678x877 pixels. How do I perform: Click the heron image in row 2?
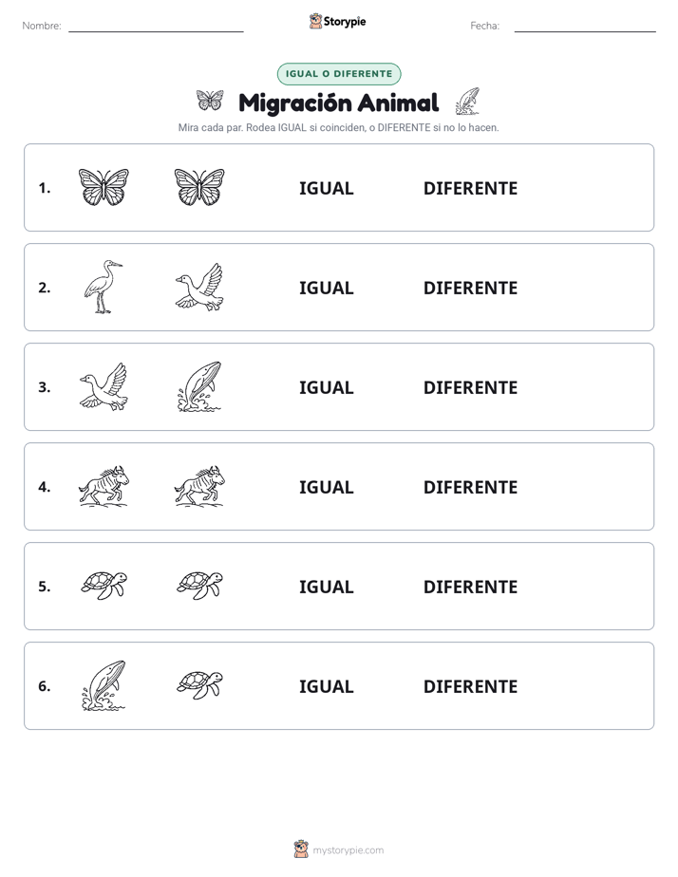coord(104,287)
